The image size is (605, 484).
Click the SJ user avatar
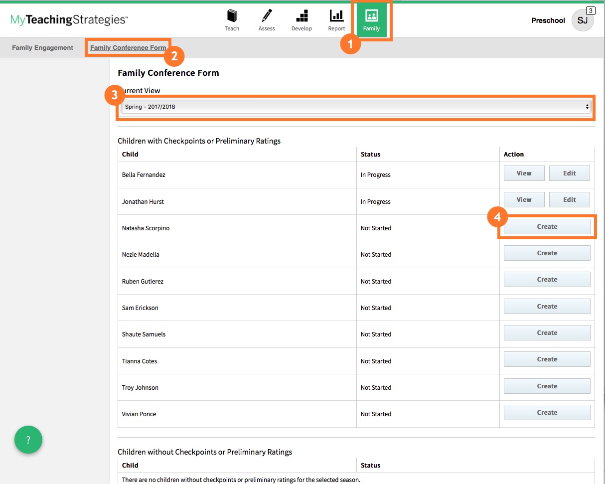(582, 20)
